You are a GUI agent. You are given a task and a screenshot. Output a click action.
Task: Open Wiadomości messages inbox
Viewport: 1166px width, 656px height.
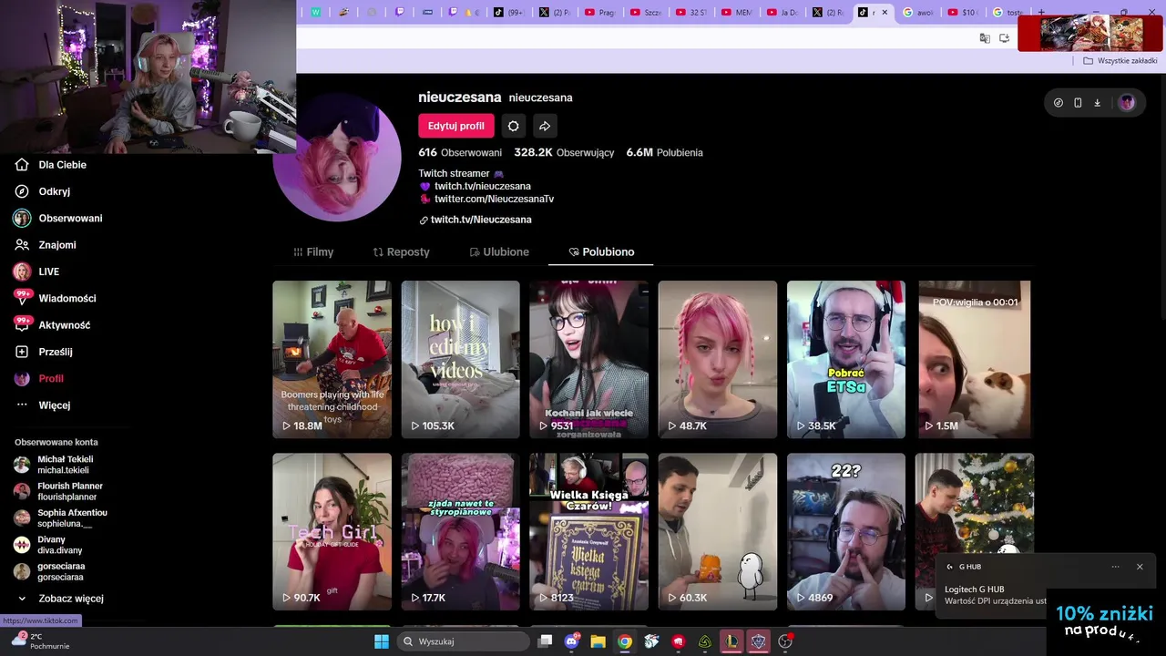tap(55, 298)
